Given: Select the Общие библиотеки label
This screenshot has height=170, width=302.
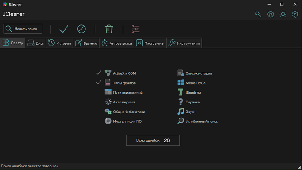Looking at the screenshot, I should (129, 112).
